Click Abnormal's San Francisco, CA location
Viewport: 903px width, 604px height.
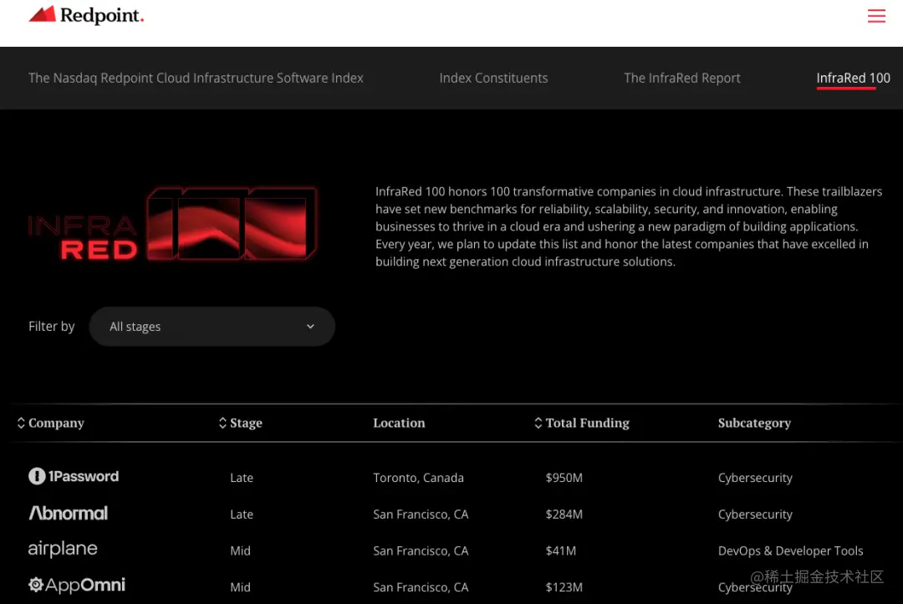[421, 515]
